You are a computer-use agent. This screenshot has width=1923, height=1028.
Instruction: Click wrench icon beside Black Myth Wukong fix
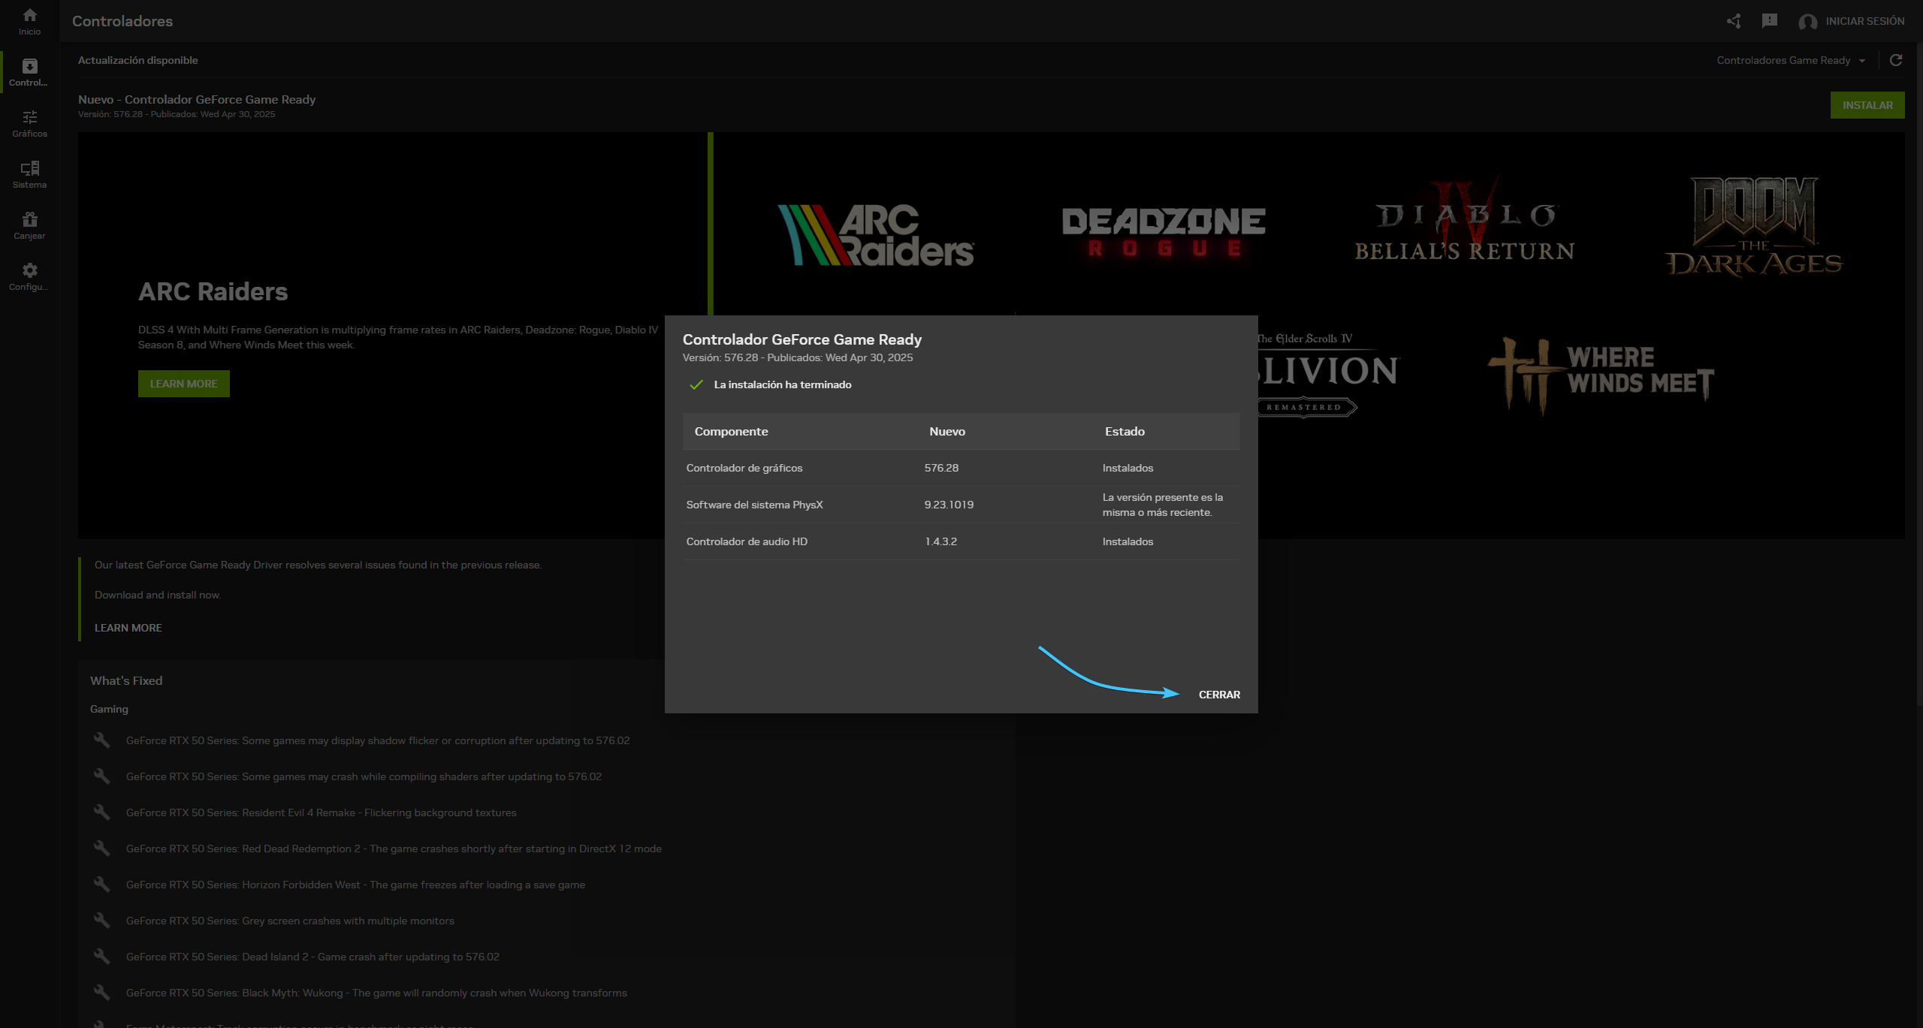pos(101,993)
